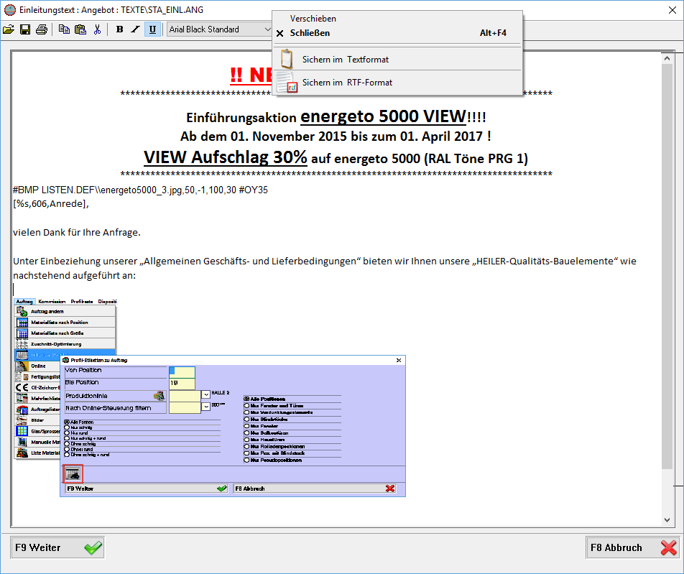This screenshot has width=684, height=574.
Task: Click the editor scrollbar down arrow
Action: (667, 519)
